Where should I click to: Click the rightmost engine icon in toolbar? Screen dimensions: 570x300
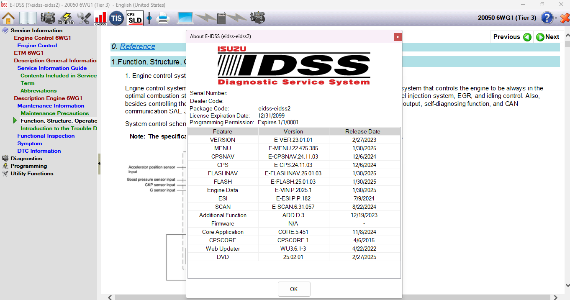pos(257,18)
